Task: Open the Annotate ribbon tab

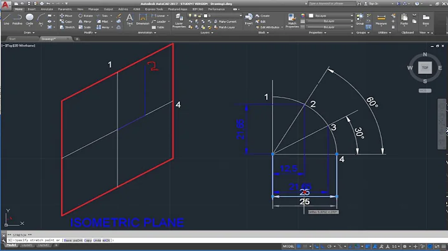Action: tap(47, 9)
